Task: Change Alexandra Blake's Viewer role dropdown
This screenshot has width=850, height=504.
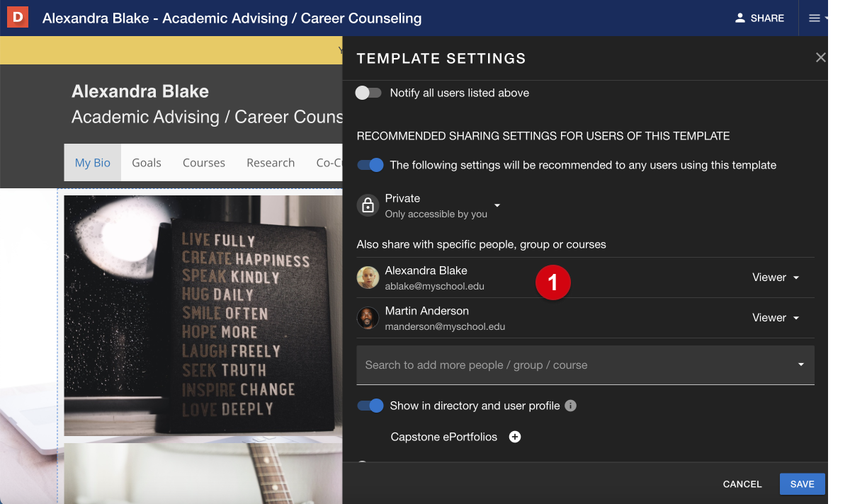Action: coord(776,277)
